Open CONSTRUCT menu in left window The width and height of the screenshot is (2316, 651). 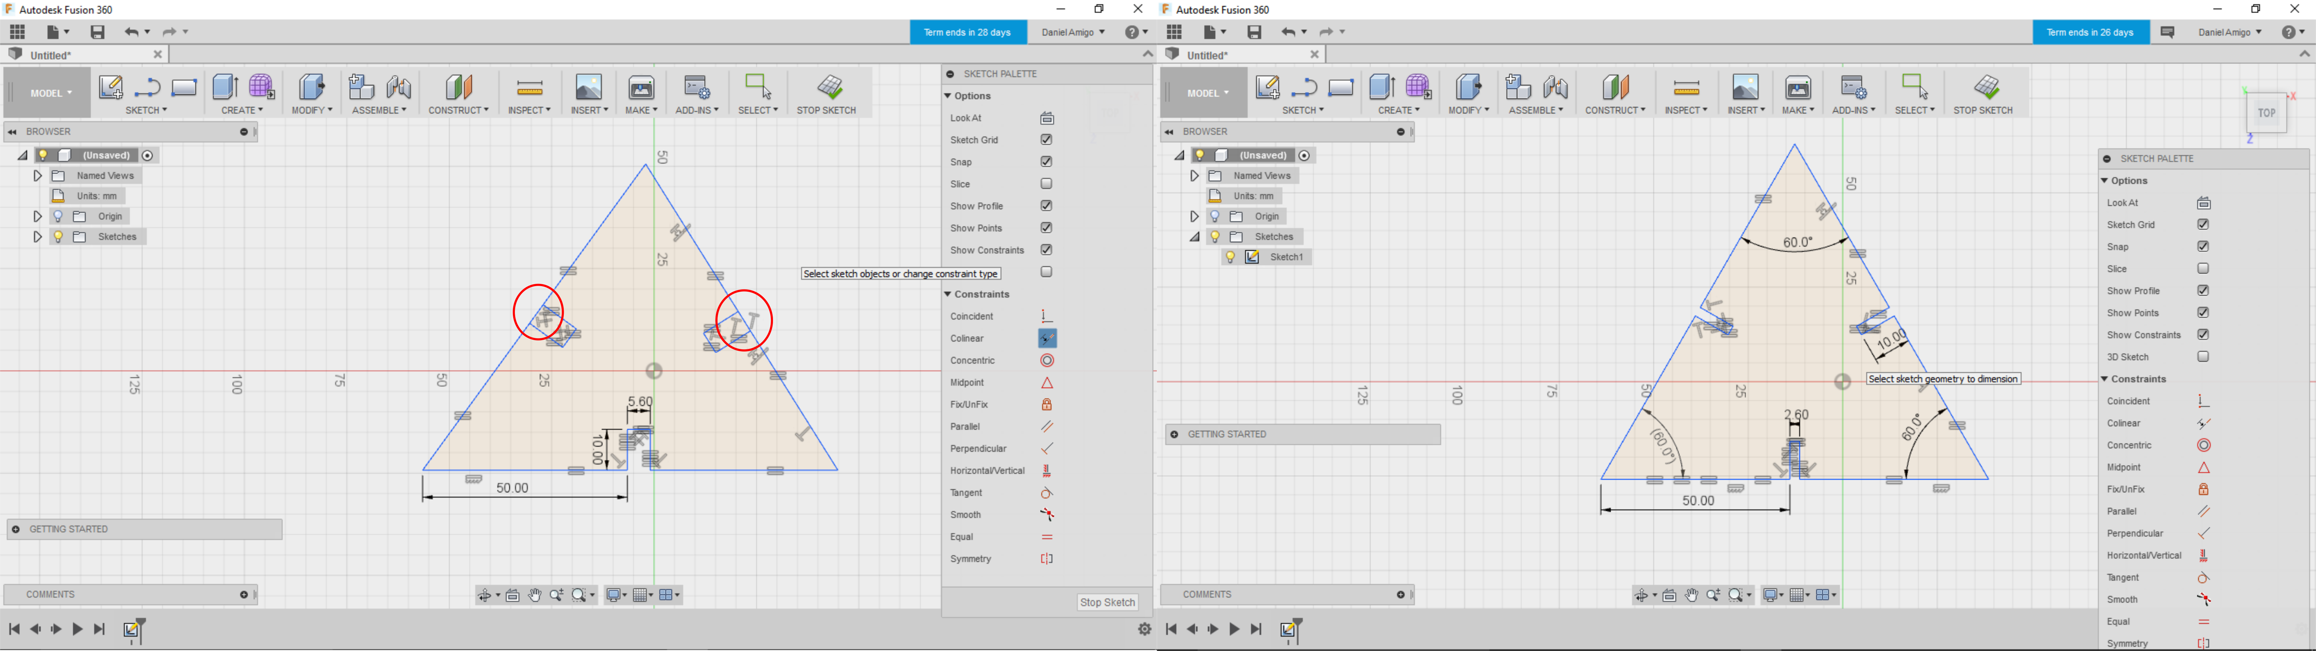click(459, 110)
